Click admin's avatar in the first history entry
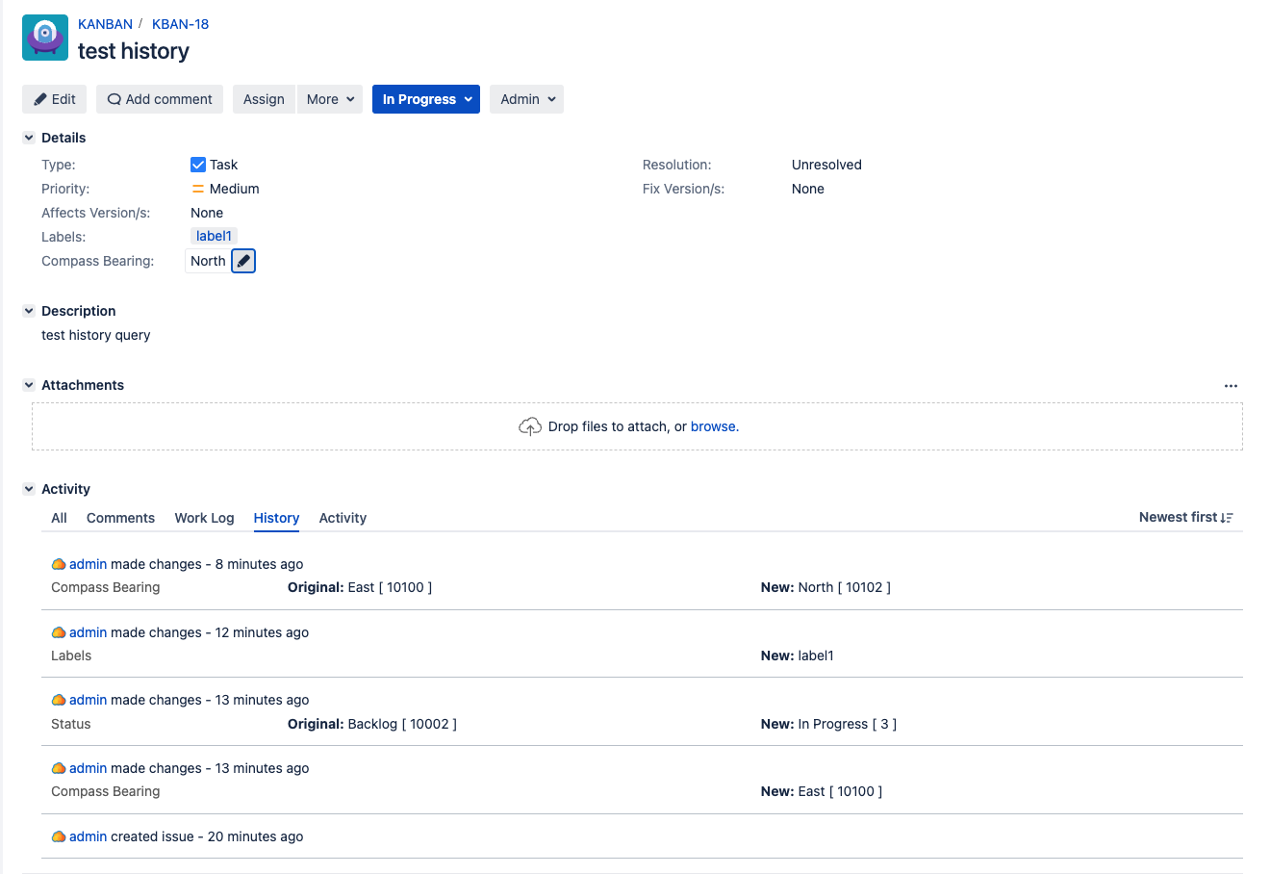The image size is (1270, 874). pos(60,563)
